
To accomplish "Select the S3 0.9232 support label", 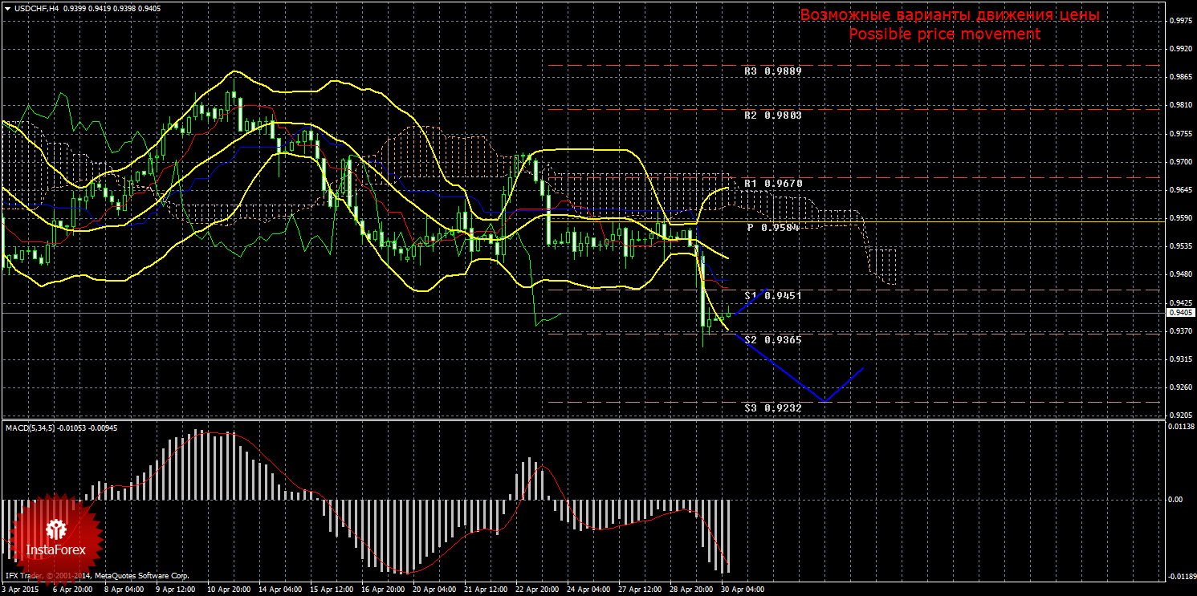I will coord(772,407).
